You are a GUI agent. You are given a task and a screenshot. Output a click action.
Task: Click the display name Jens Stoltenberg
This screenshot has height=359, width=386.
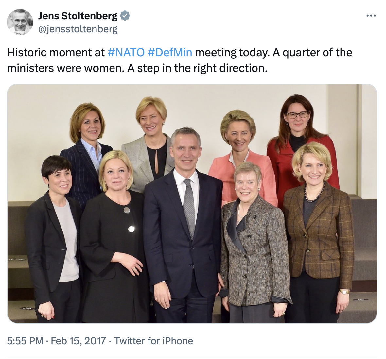[78, 16]
